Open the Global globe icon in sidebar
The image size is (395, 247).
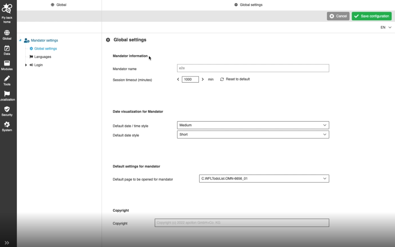pos(7,33)
